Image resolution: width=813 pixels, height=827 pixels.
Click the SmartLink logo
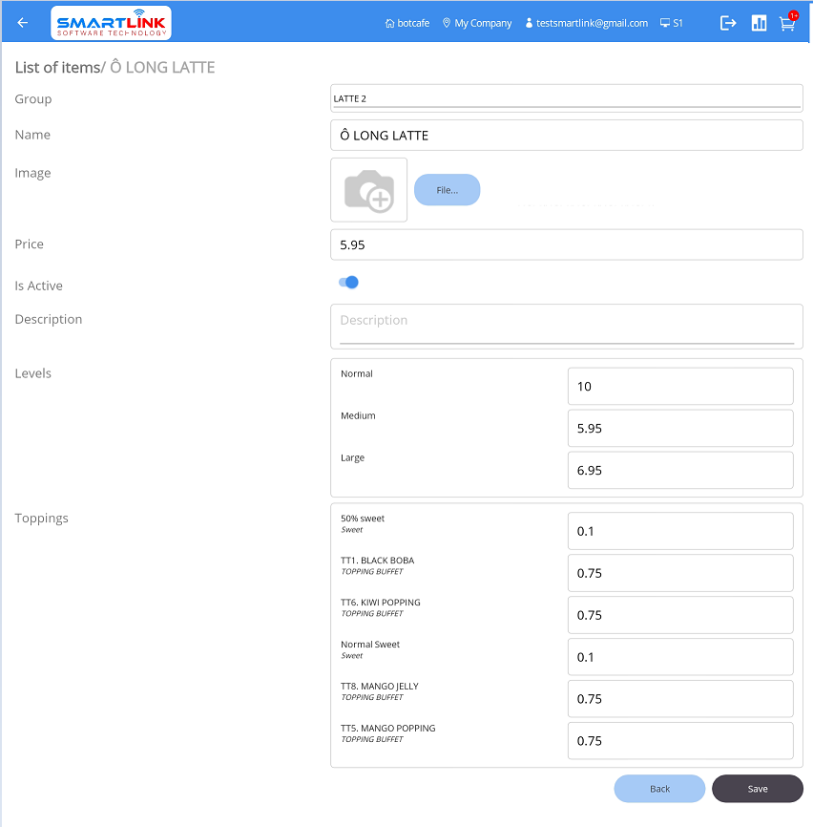coord(111,23)
